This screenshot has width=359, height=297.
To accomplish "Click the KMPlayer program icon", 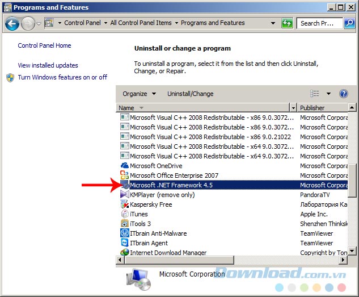I will click(x=125, y=195).
